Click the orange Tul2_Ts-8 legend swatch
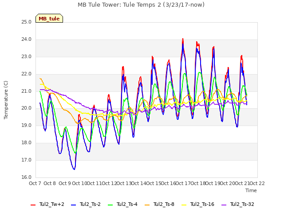Image resolution: width=284 pixels, height=213 pixels. tap(147, 205)
